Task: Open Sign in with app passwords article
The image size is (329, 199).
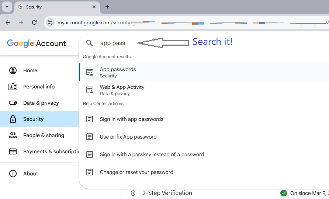Action: [204, 119]
